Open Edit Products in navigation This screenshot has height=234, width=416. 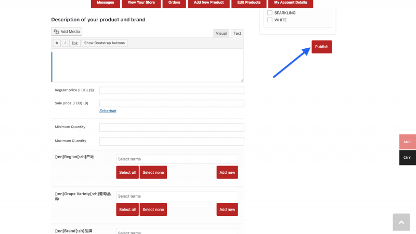(x=249, y=3)
